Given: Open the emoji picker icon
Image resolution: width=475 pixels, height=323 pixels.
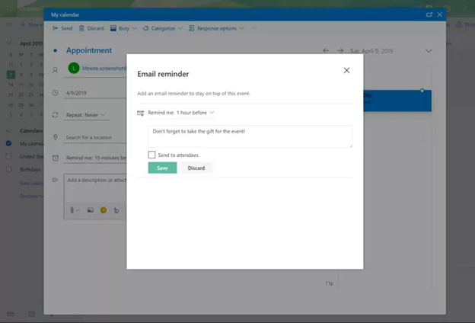Looking at the screenshot, I should pos(104,209).
